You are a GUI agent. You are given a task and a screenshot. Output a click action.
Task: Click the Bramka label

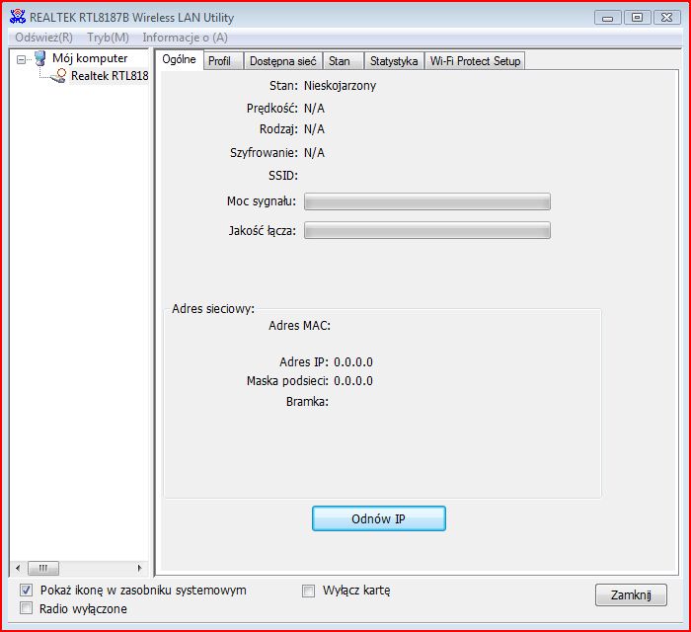click(x=307, y=402)
